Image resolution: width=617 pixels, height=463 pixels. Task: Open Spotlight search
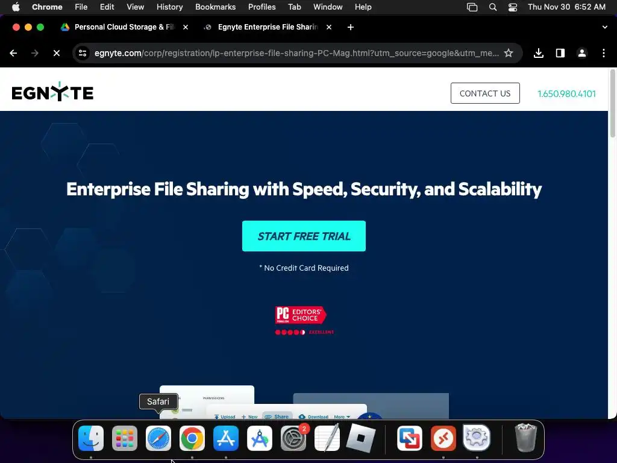493,7
